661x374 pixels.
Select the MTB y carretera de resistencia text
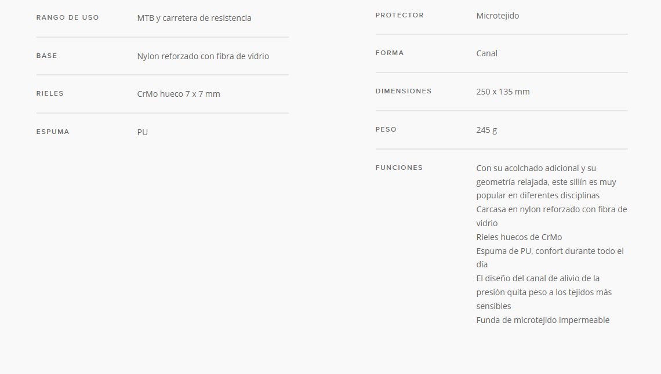pos(194,18)
